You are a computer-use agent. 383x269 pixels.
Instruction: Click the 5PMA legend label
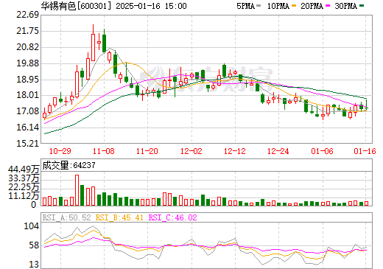245,6
